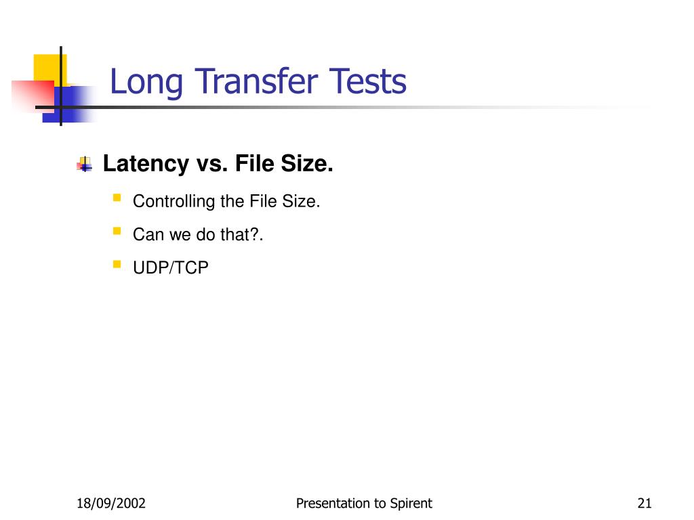Click the slide number 21

(645, 503)
